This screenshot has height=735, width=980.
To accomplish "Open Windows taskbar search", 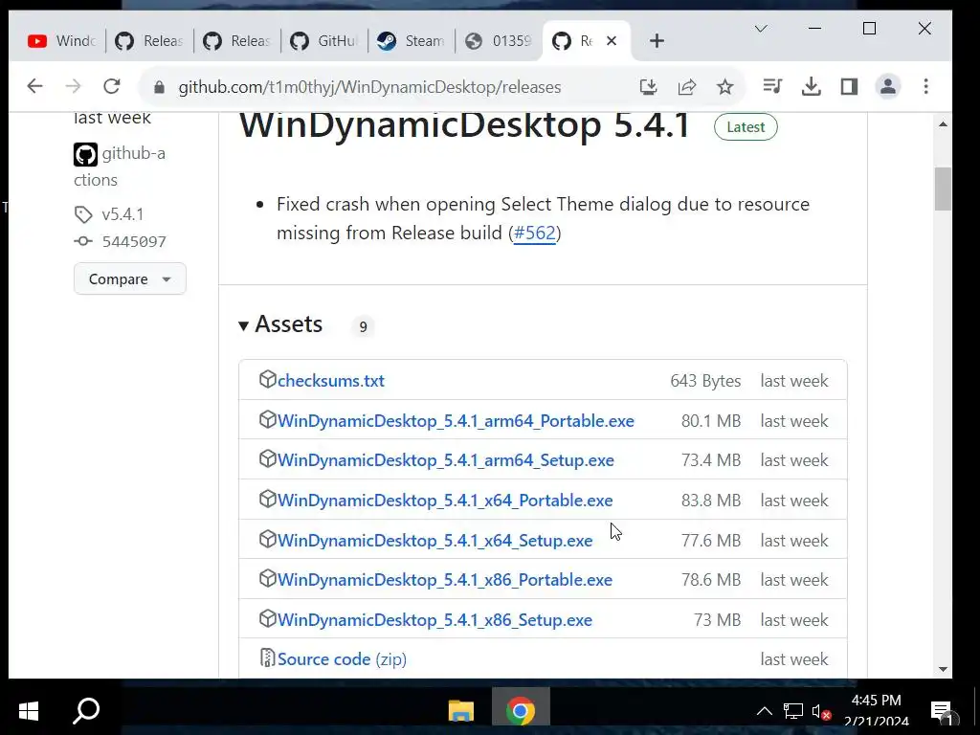I will 86,711.
